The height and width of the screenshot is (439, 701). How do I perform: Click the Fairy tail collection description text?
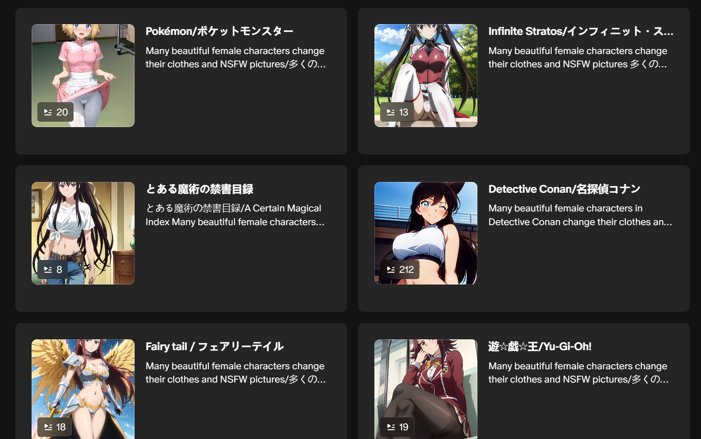coord(236,373)
